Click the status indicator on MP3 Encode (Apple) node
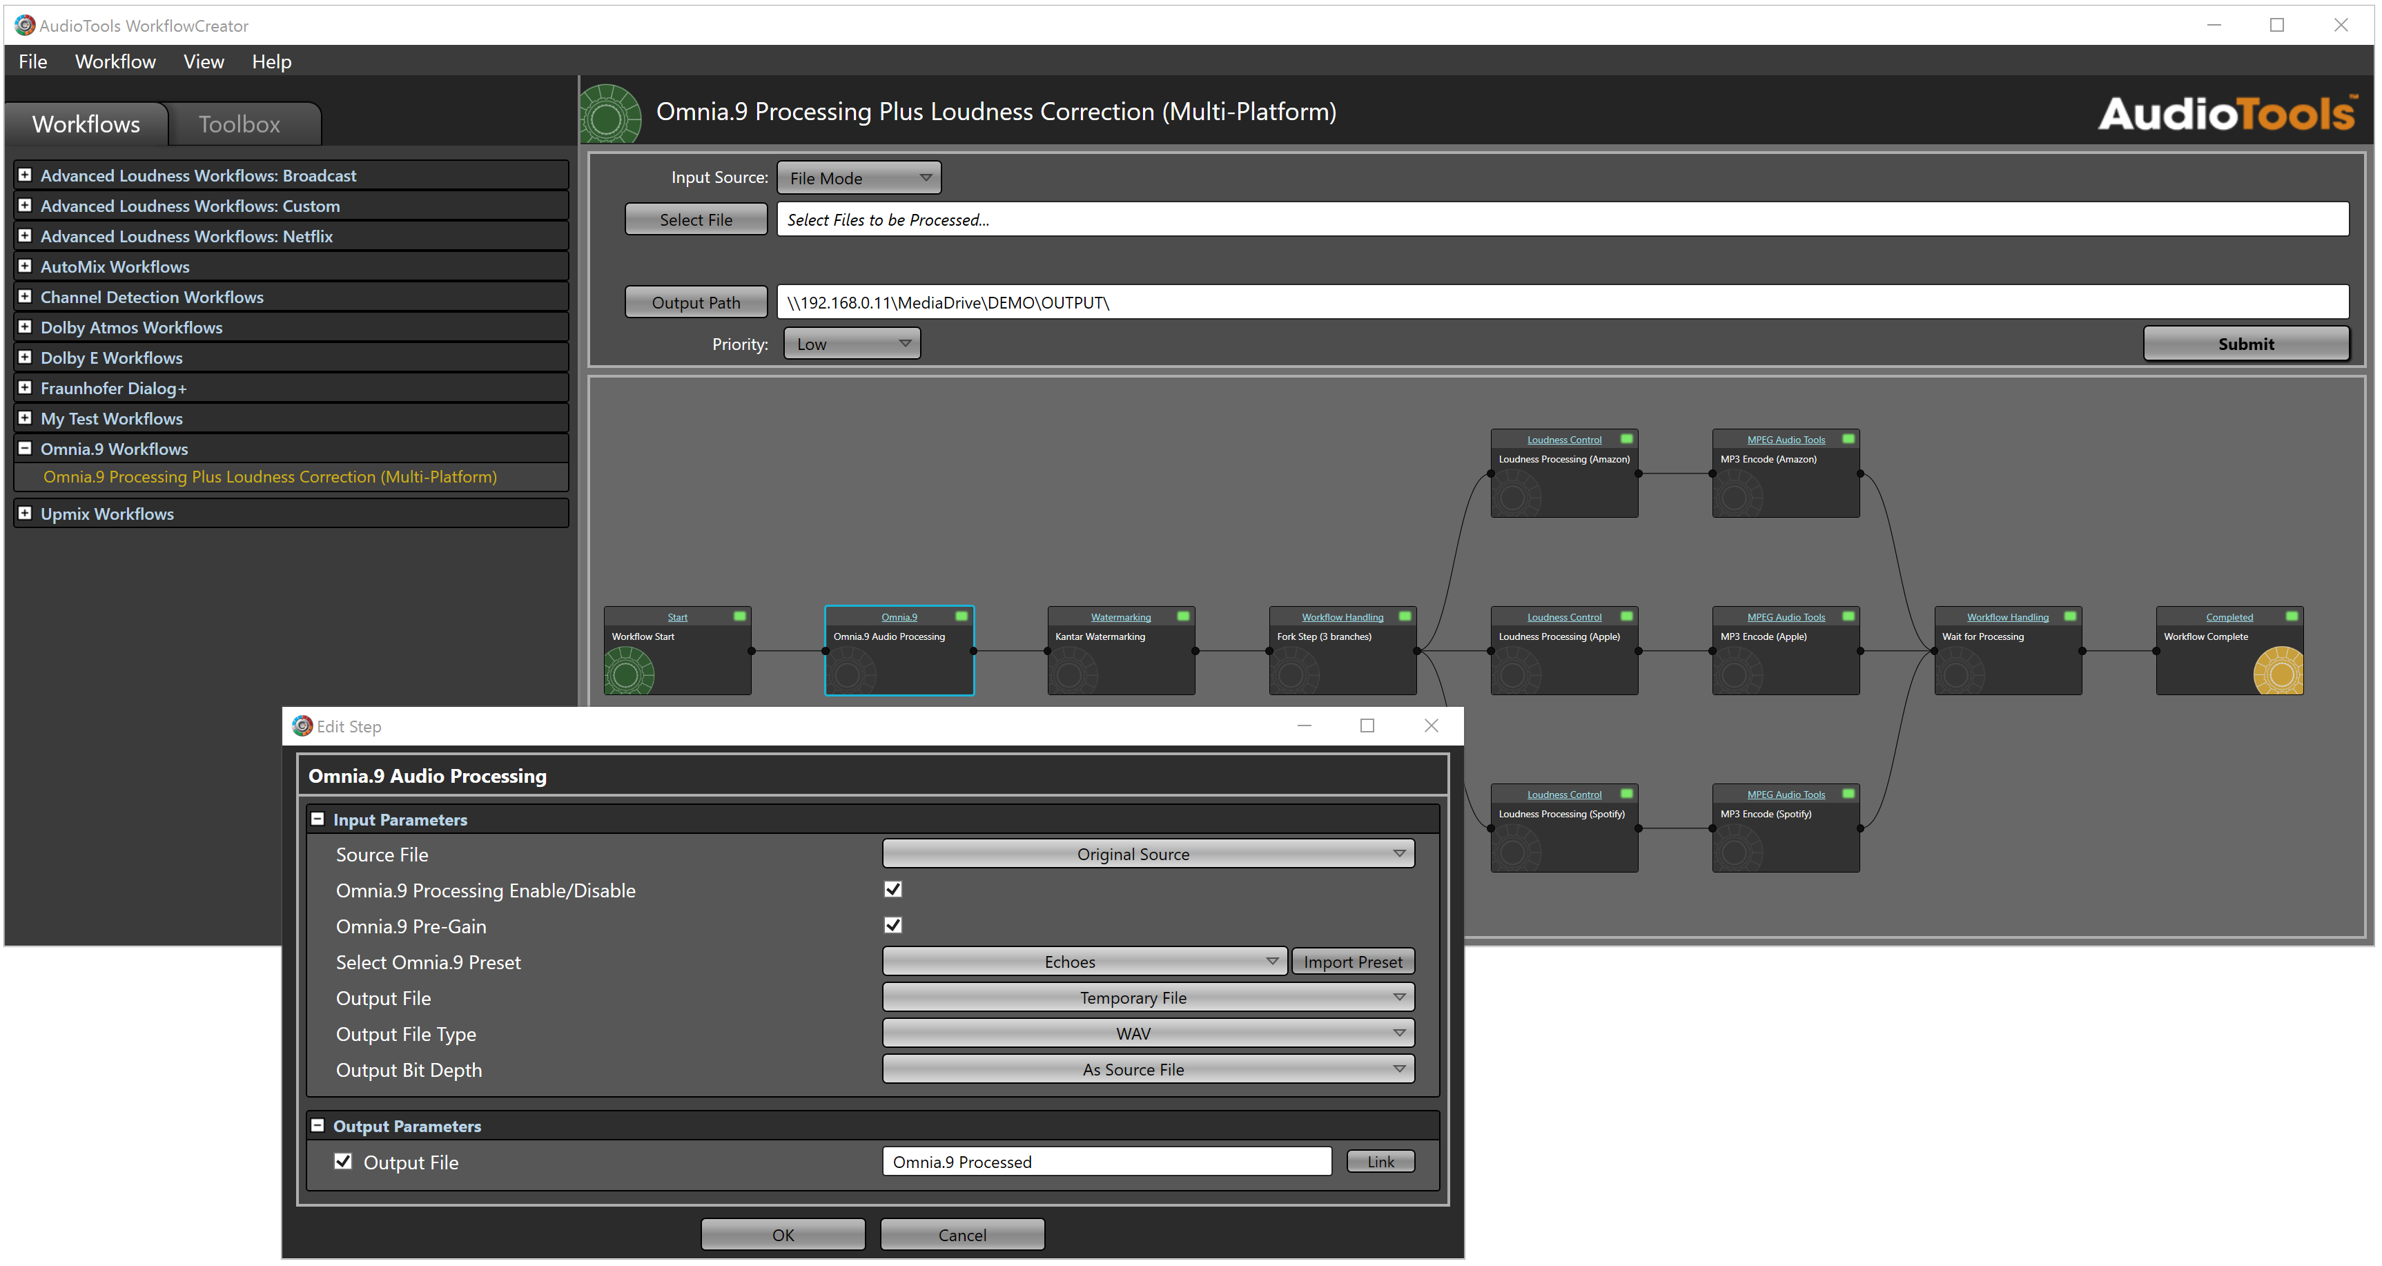Screen dimensions: 2382x1266 (1848, 616)
